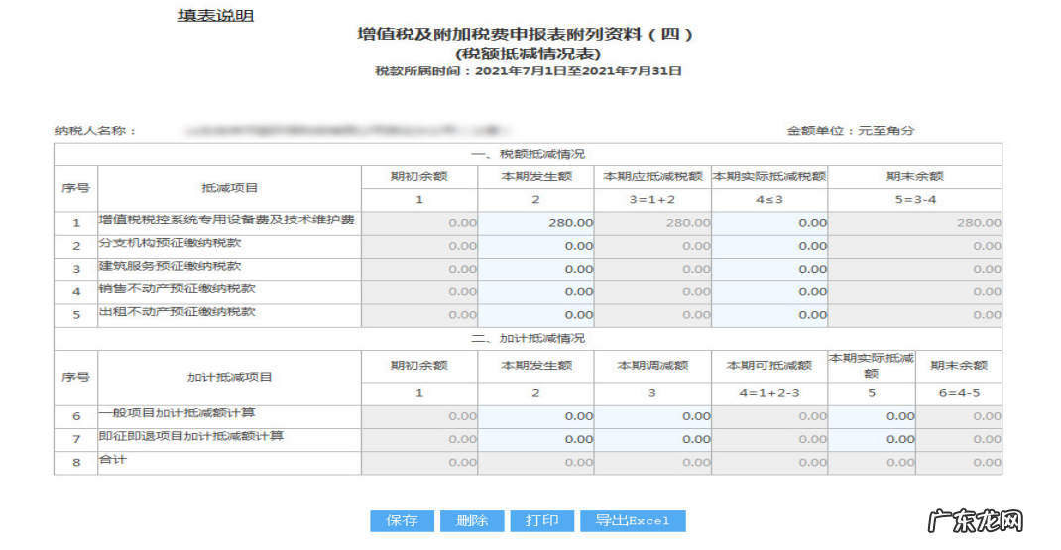Click the 金额单位：元至角分 label
Image resolution: width=1061 pixels, height=550 pixels.
(851, 131)
